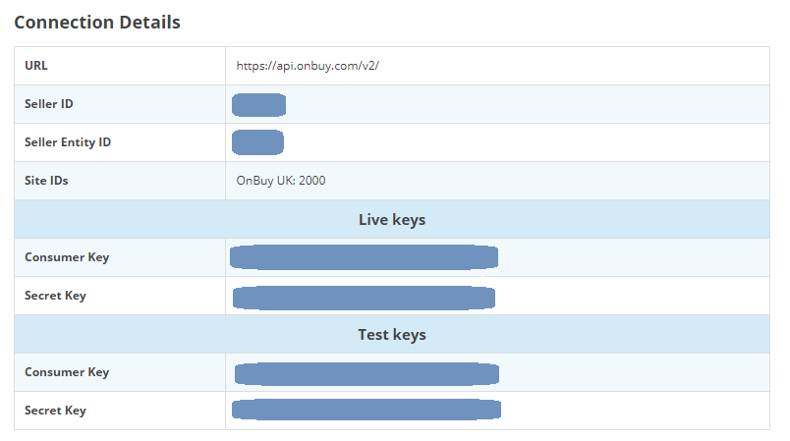Image resolution: width=790 pixels, height=441 pixels.
Task: Select the redacted Test Consumer Key value
Action: tap(367, 373)
